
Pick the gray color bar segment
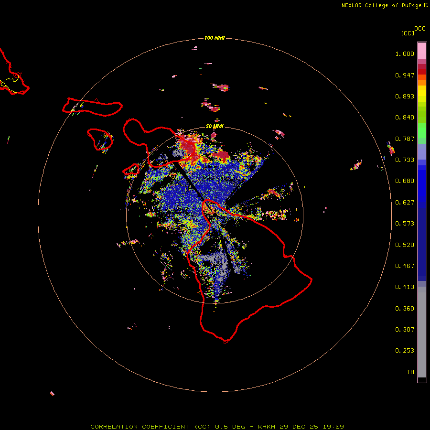point(422,332)
